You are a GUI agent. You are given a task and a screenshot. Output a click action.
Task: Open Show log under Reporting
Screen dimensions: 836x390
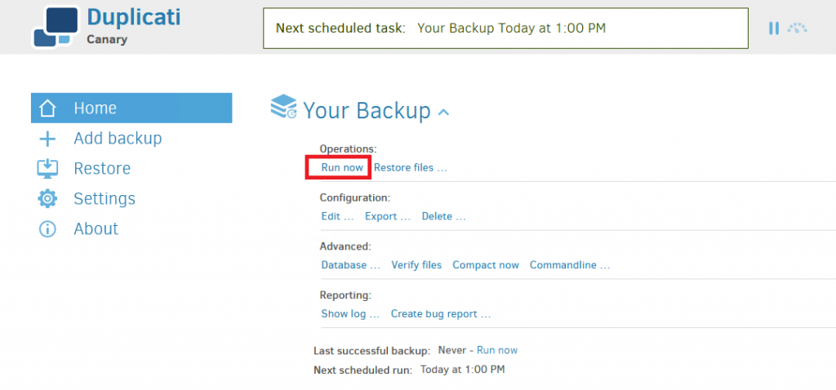(350, 314)
